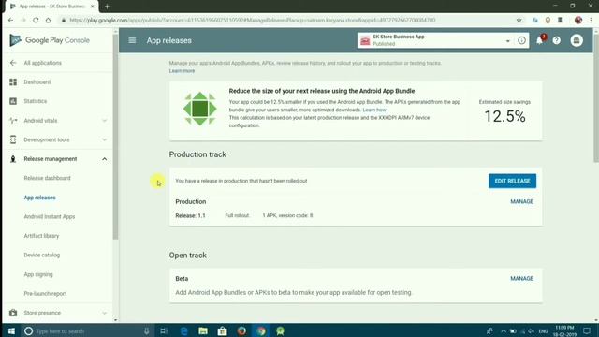The width and height of the screenshot is (599, 337).
Task: Click the All applications link
Action: tap(42, 63)
